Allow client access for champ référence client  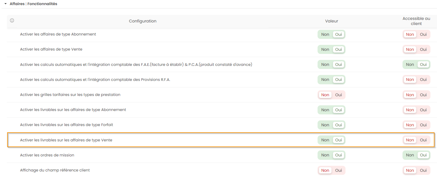coord(423,170)
